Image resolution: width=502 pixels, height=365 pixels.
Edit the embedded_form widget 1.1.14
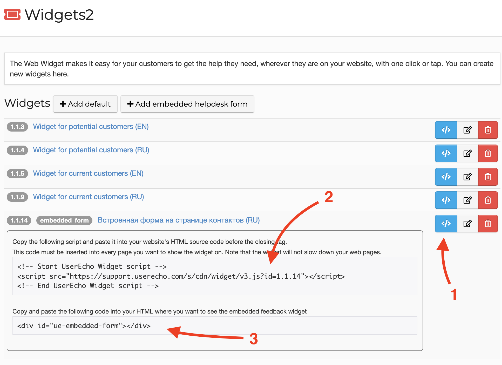click(467, 223)
